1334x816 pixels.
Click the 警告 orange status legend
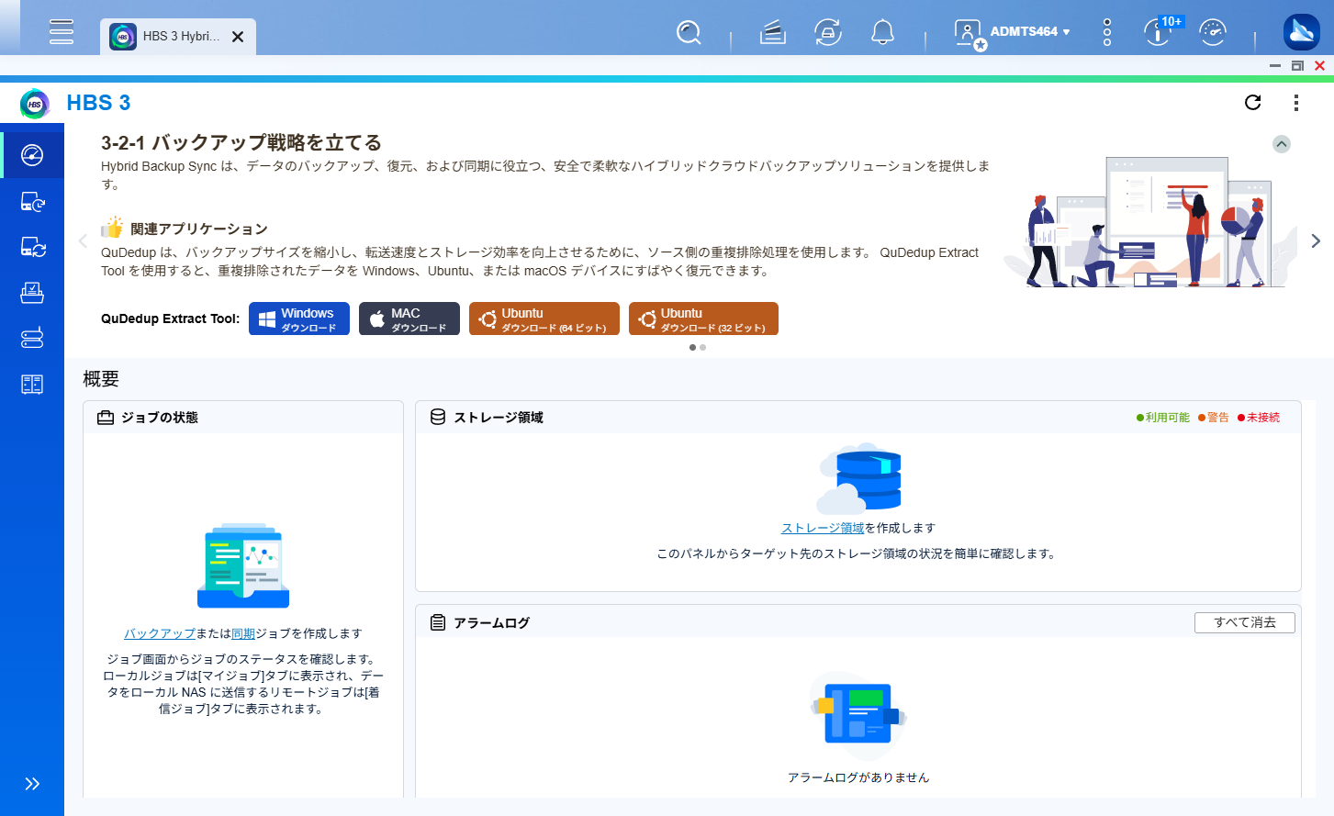tap(1214, 418)
